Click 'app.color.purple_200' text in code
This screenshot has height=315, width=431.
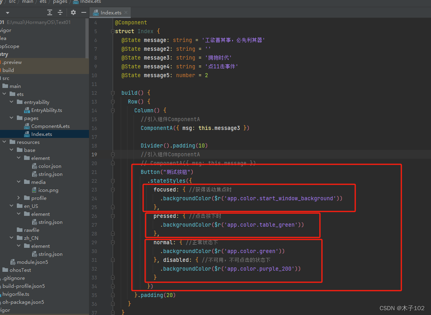tap(259, 269)
